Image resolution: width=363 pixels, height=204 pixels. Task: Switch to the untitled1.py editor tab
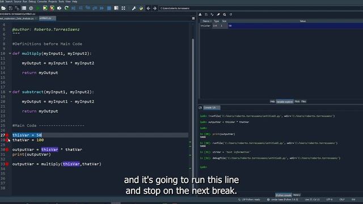(x=47, y=18)
